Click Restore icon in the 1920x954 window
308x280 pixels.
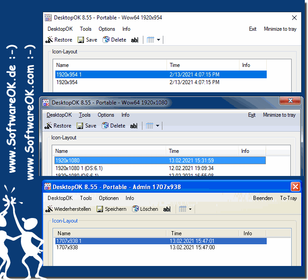[x=49, y=40]
